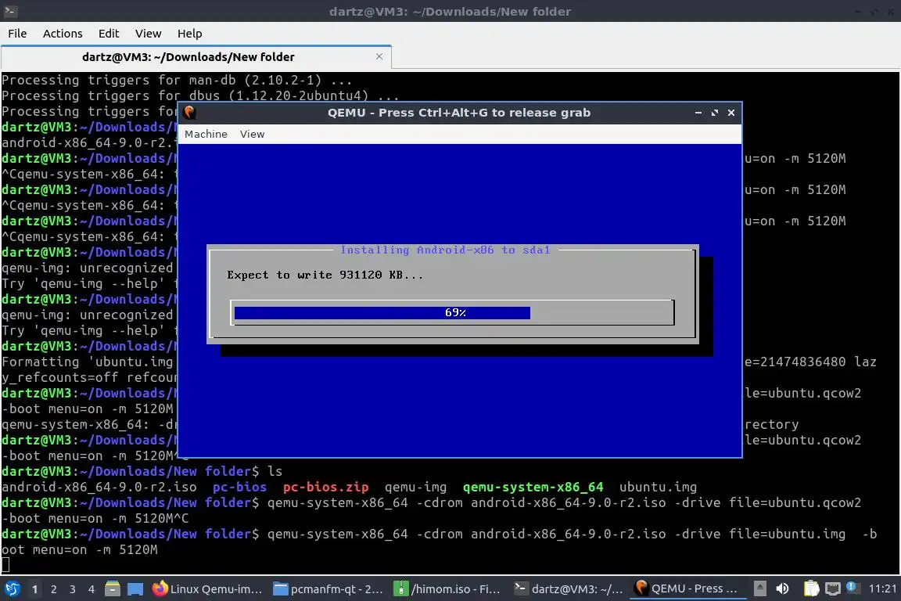Click the 'Expect to write 931120 KB' text
This screenshot has width=901, height=601.
pyautogui.click(x=325, y=275)
